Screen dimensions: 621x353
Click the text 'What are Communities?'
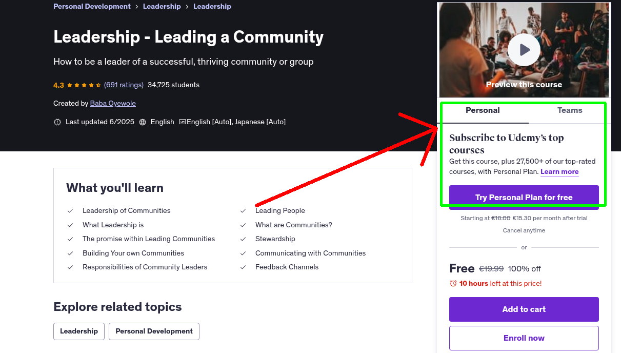(294, 225)
